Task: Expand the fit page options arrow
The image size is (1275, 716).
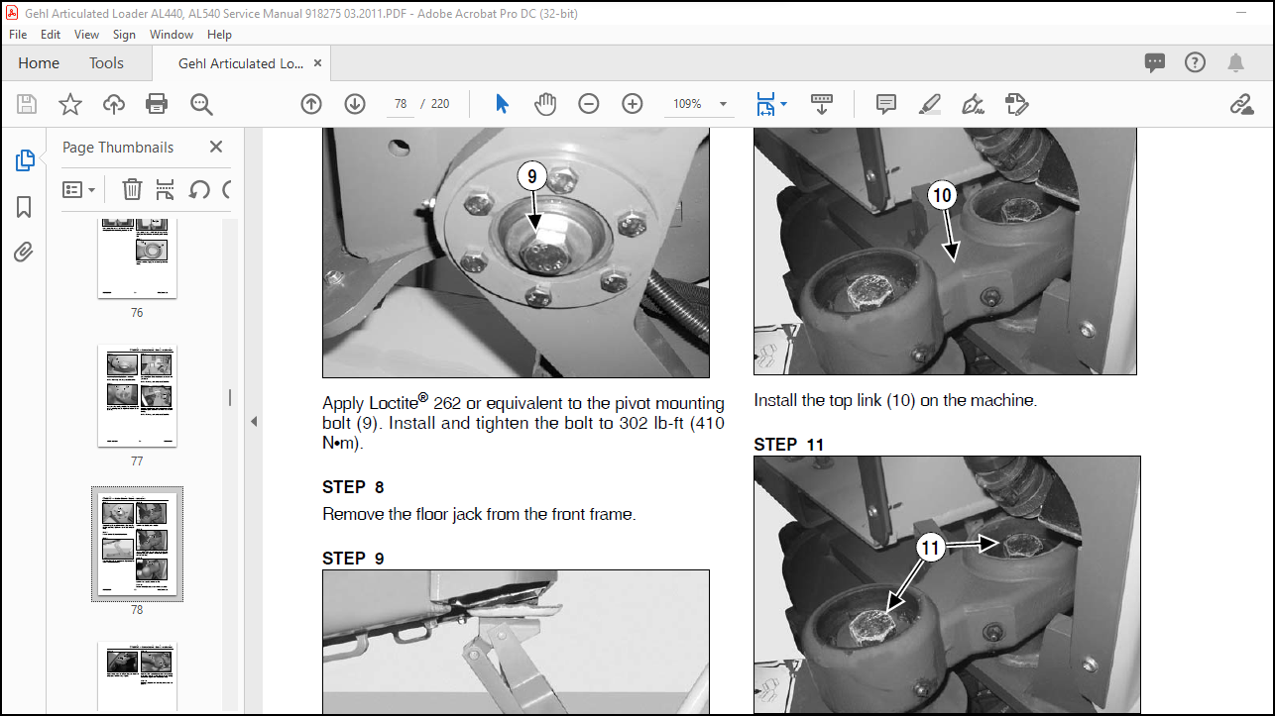Action: (x=784, y=104)
